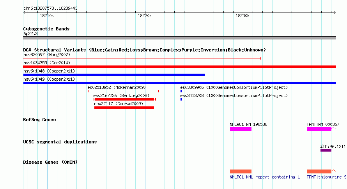Image resolution: width=347 pixels, height=189 pixels.
Task: Select the small blue esv3309906 marker
Action: pyautogui.click(x=181, y=91)
